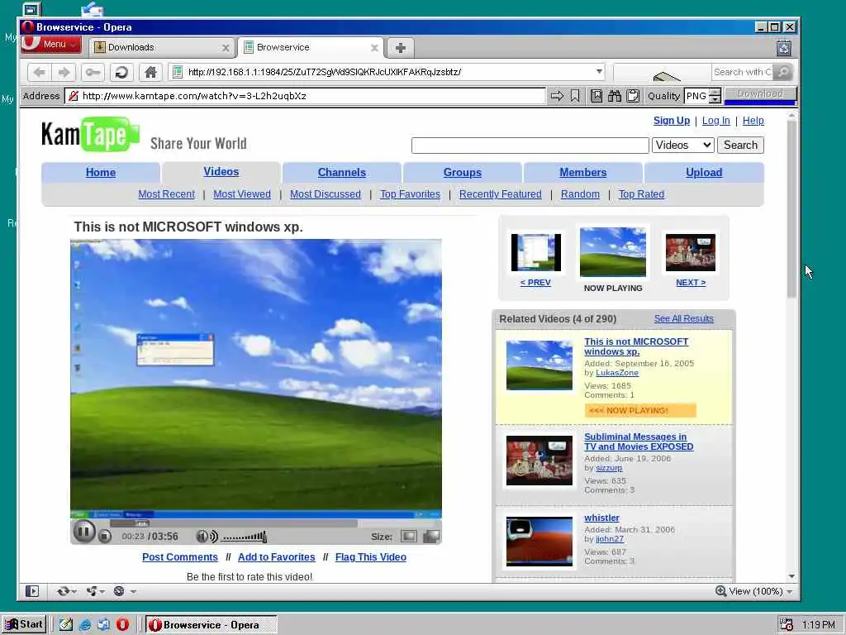Open the Members navigation tab
The width and height of the screenshot is (846, 635).
point(582,172)
